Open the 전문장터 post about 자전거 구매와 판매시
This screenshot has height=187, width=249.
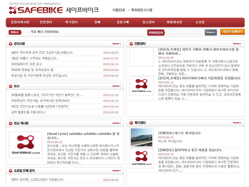point(198,51)
